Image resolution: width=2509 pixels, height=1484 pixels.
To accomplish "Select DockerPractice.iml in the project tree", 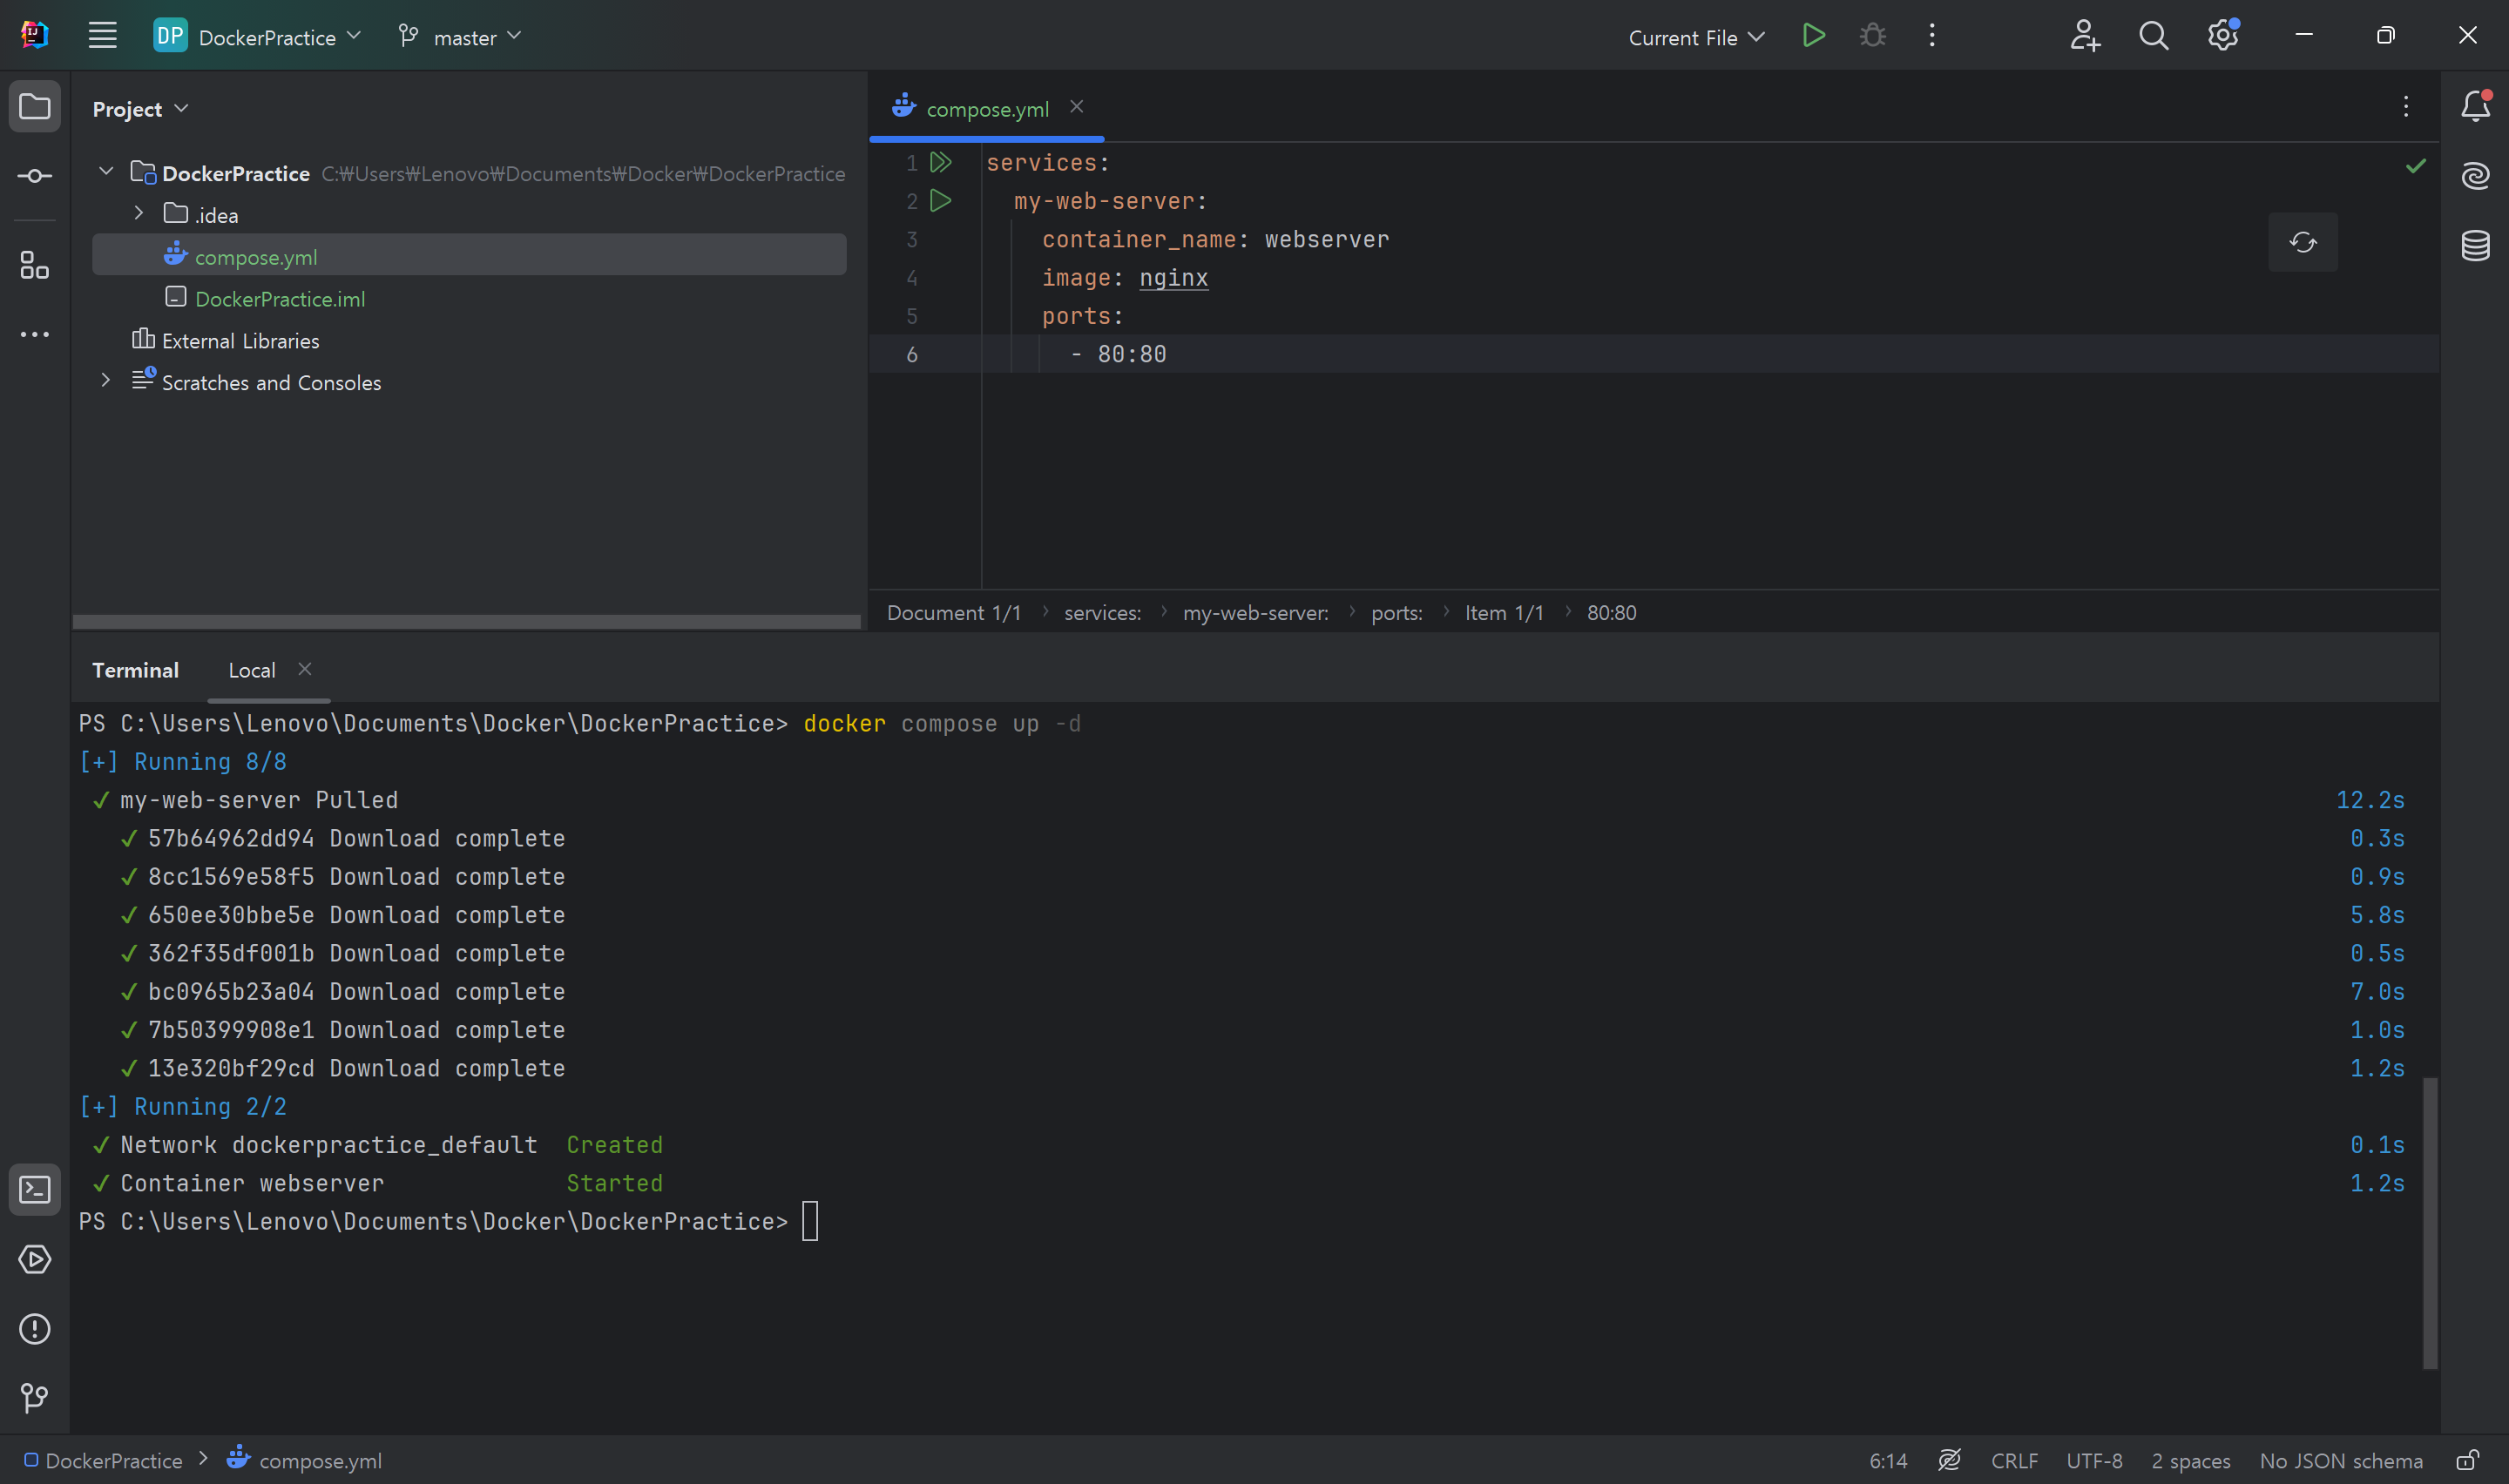I will click(279, 299).
